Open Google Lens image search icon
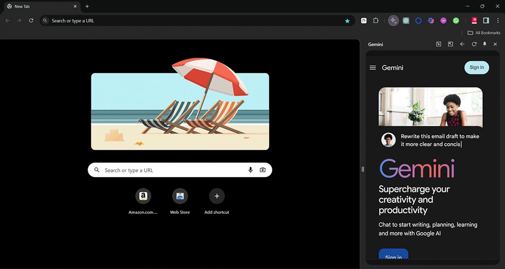 (263, 170)
